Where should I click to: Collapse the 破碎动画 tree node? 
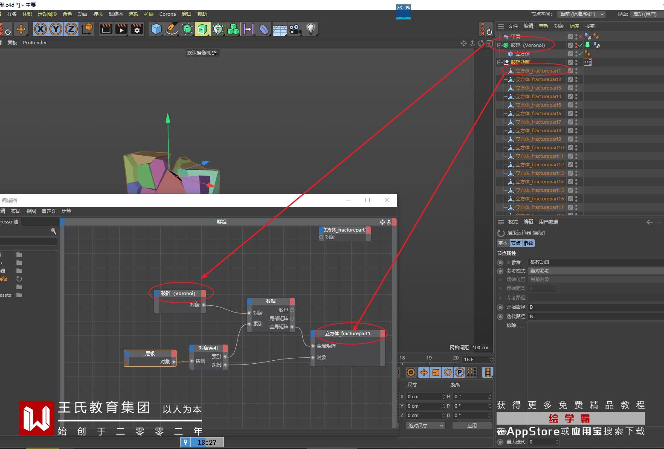pyautogui.click(x=499, y=62)
